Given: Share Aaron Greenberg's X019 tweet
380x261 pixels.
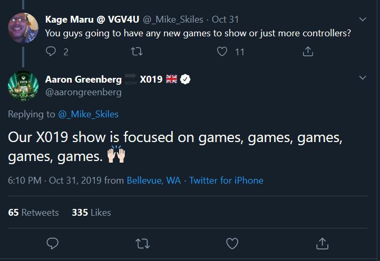Looking at the screenshot, I should coord(323,243).
